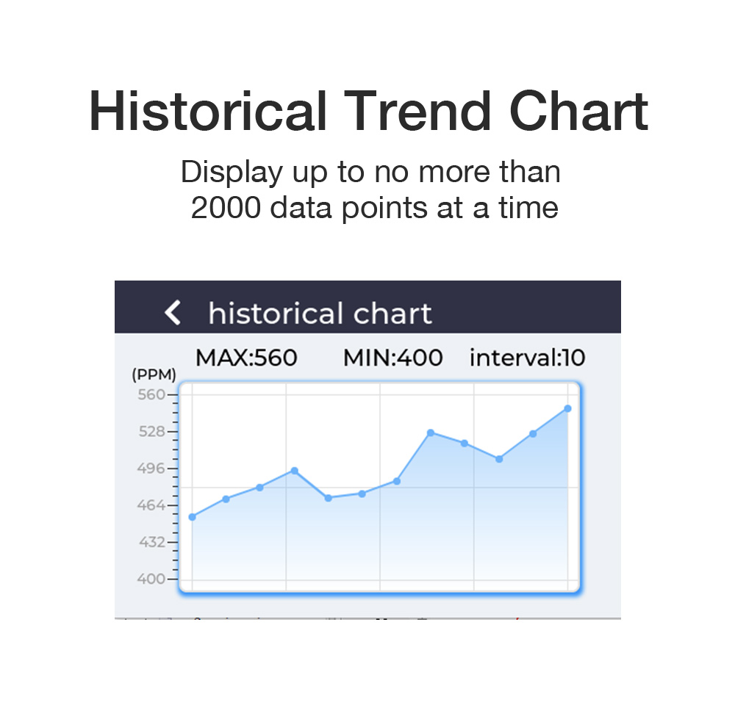Click the '2000 data points' subtitle text
This screenshot has width=735, height=705.
click(x=374, y=208)
